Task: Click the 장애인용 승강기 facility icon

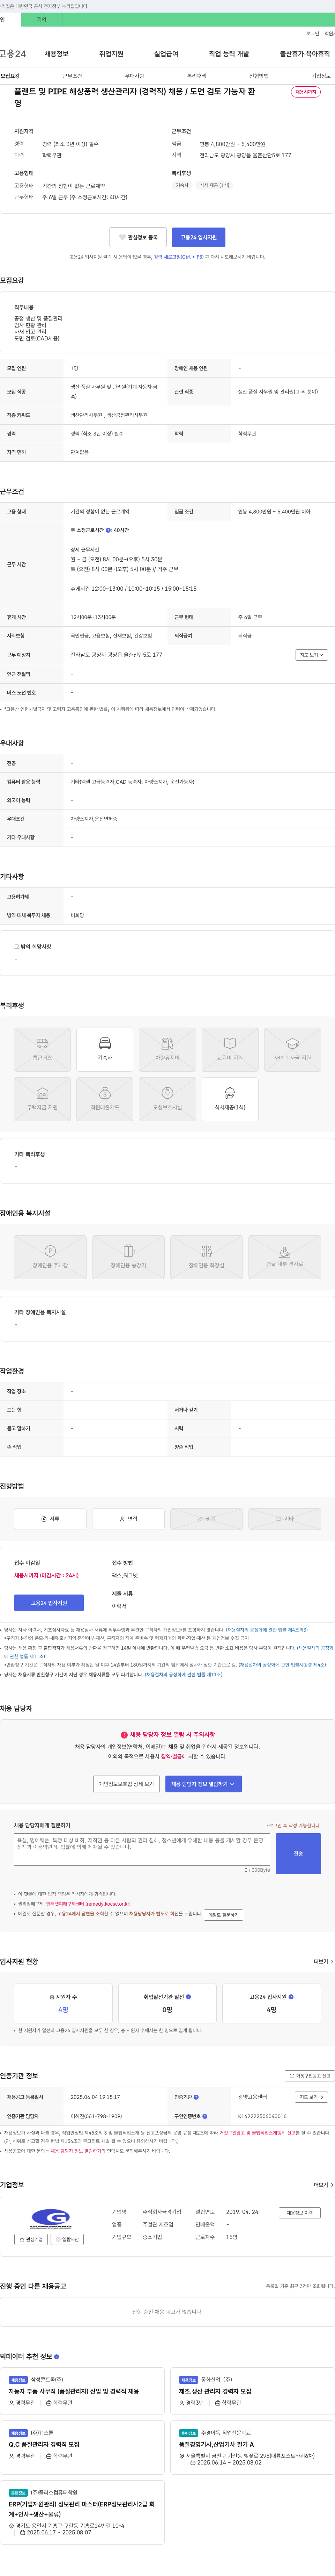Action: coord(129,1257)
